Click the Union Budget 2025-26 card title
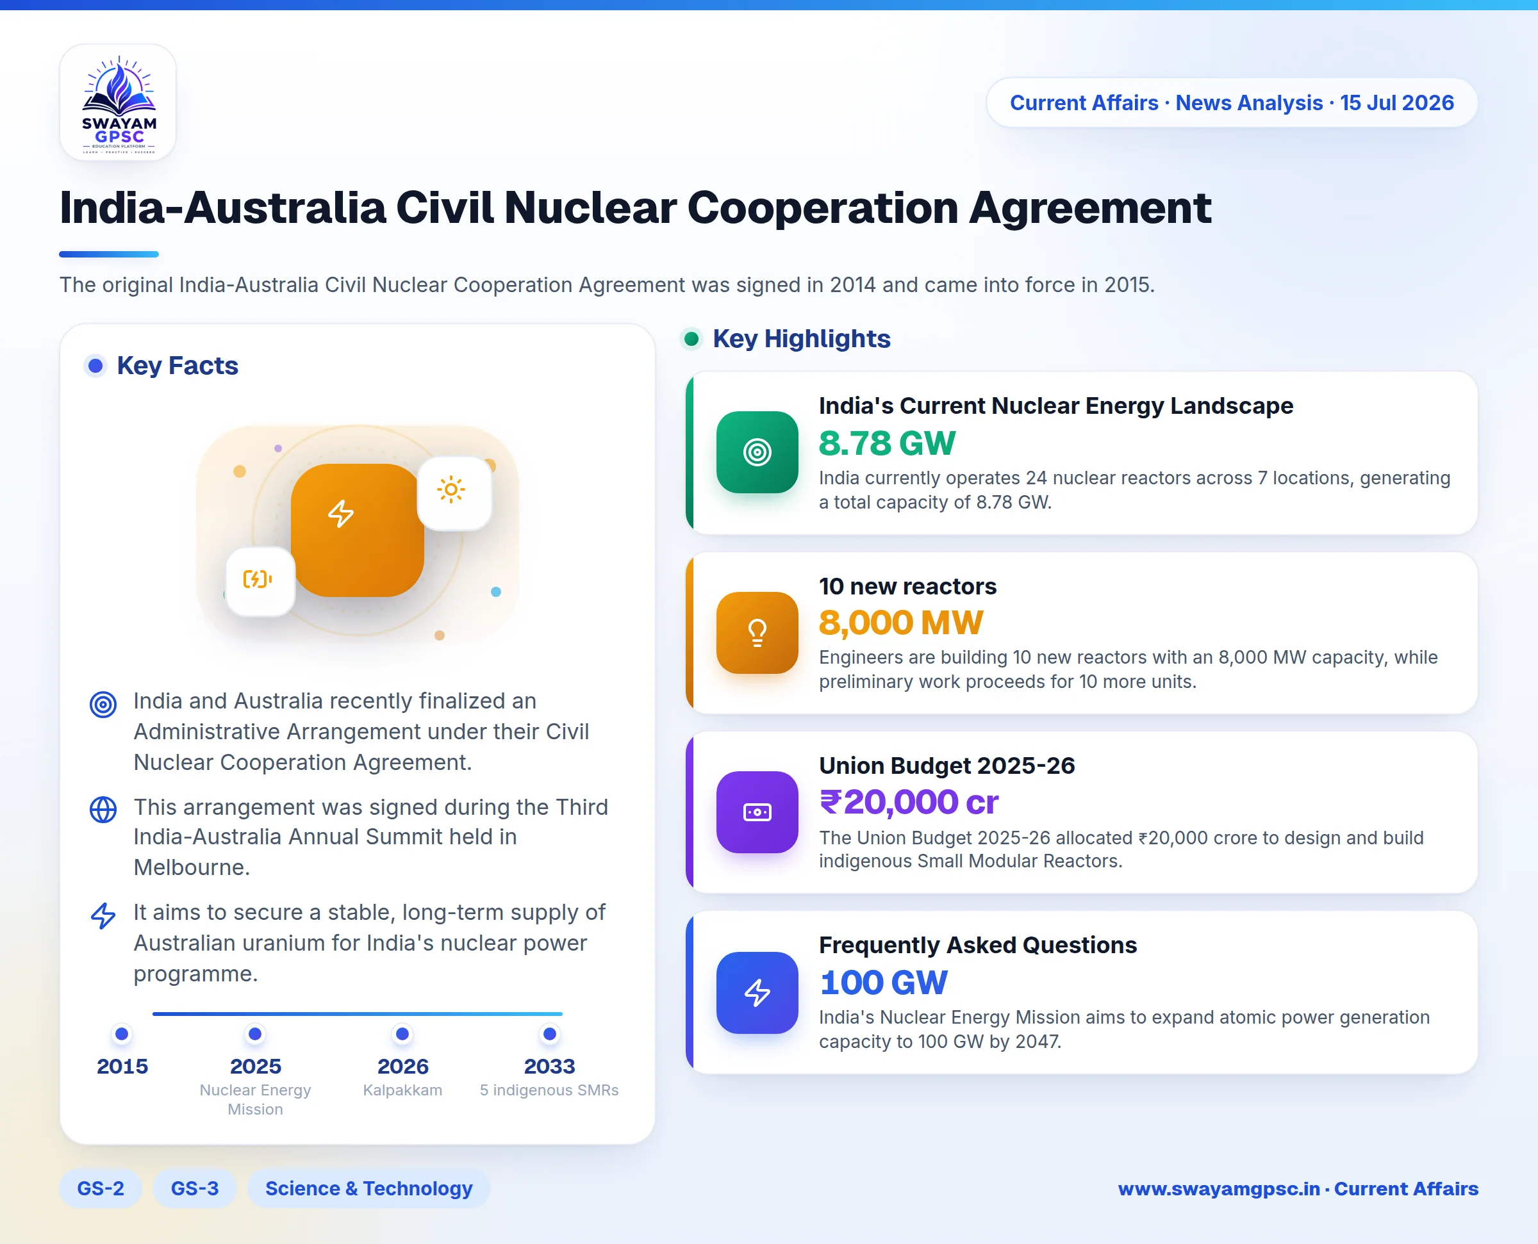The image size is (1538, 1244). click(947, 765)
